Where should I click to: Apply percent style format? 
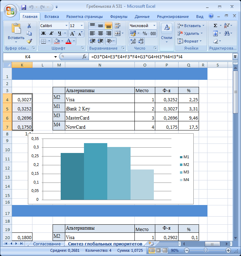click(x=145, y=33)
